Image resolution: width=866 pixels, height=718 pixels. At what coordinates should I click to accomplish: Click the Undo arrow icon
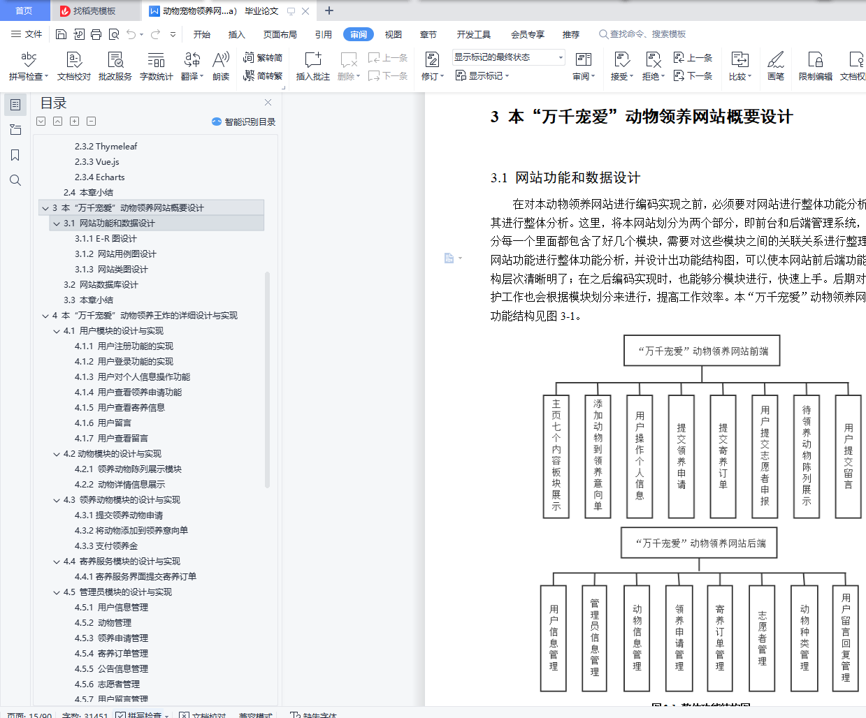tap(131, 34)
